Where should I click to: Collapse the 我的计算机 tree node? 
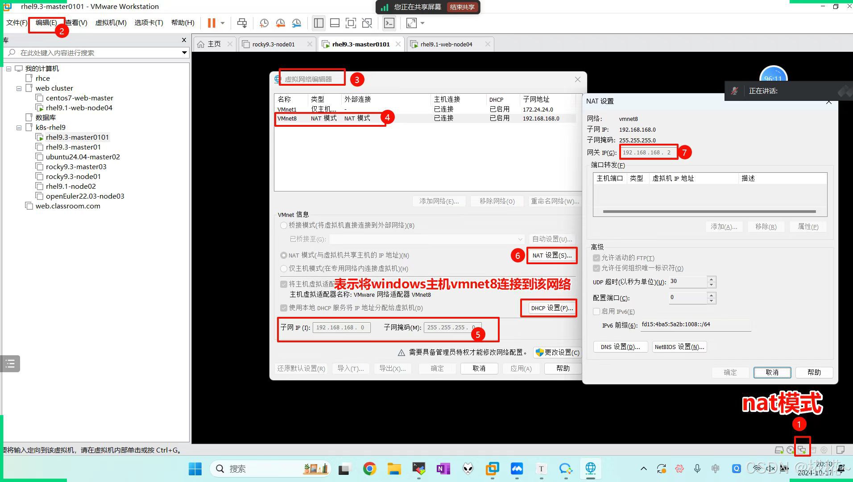point(8,69)
